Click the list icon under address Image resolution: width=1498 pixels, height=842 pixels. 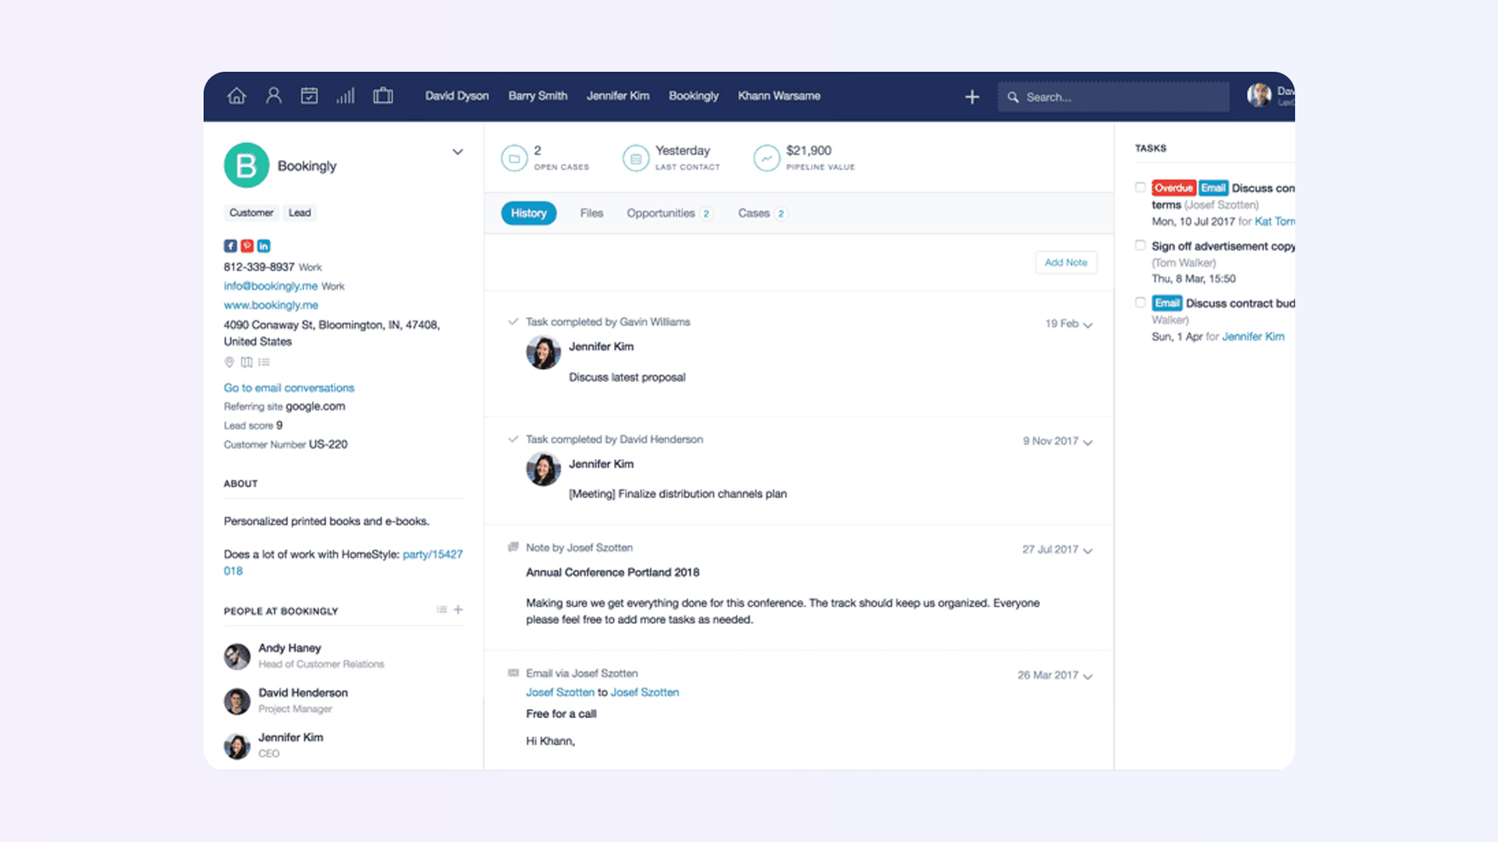tap(264, 362)
